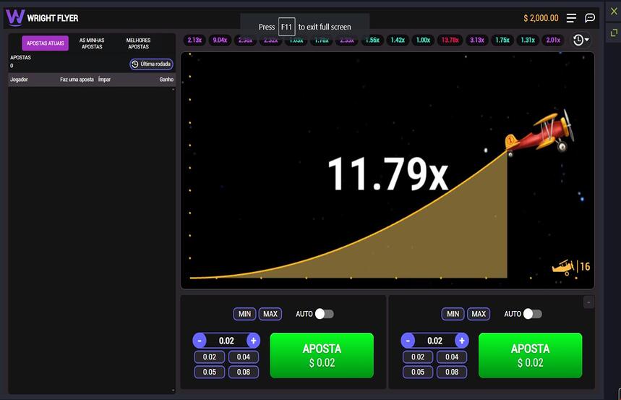Choose 0.02 preset in right bet panel

tap(418, 357)
